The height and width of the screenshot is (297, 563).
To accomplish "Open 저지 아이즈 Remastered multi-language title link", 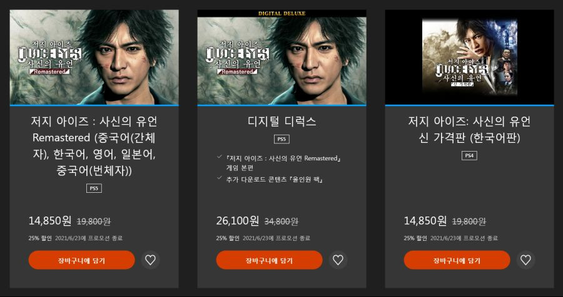I will coord(94,146).
